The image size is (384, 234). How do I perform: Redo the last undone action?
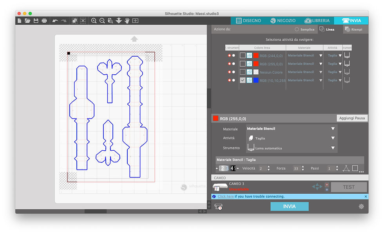point(63,21)
